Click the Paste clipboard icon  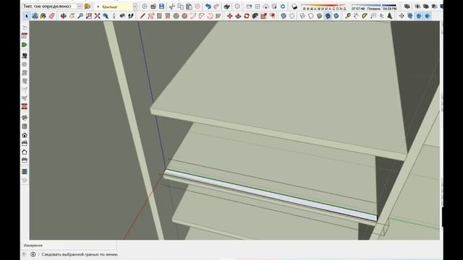pyautogui.click(x=189, y=6)
